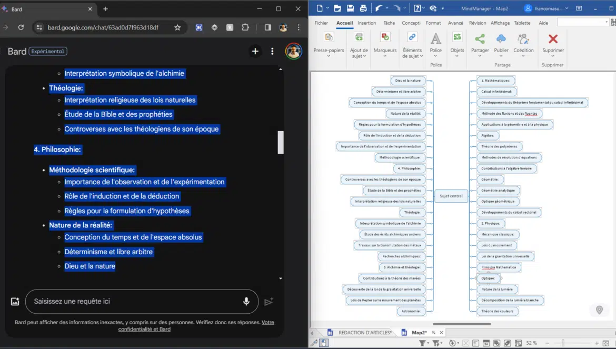This screenshot has width=616, height=349.
Task: Click the Publier cloud icon
Action: (501, 39)
